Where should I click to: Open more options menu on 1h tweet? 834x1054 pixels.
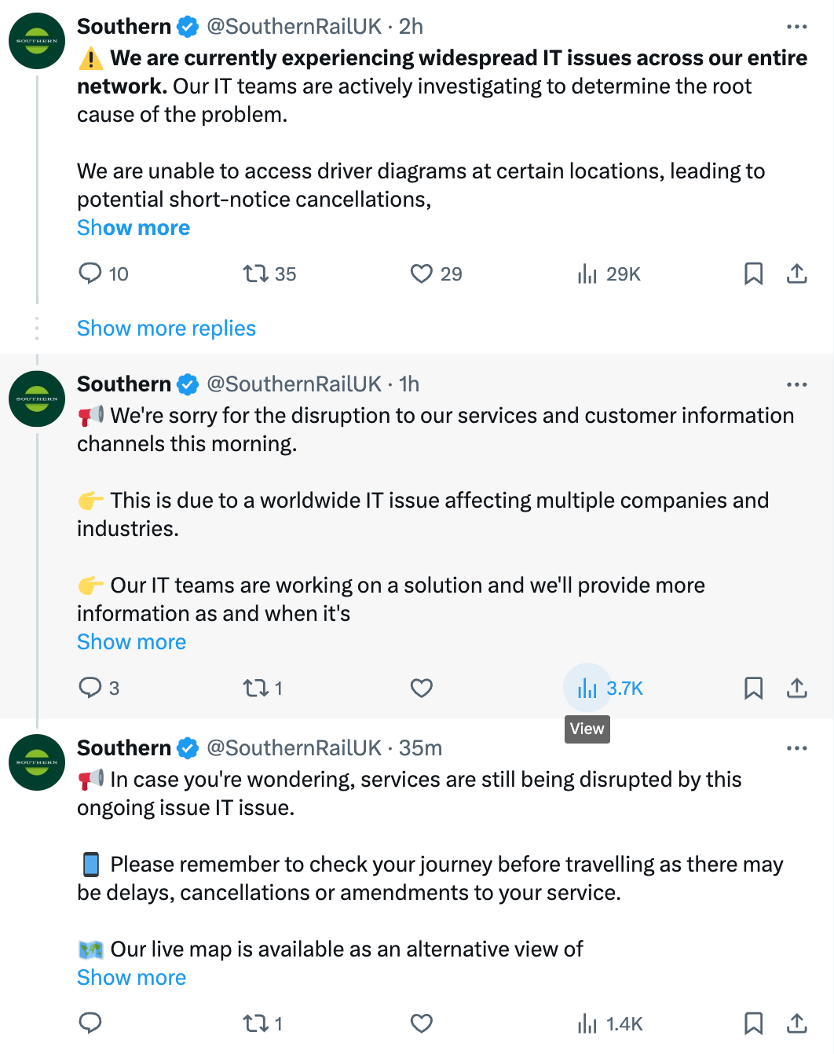(796, 384)
